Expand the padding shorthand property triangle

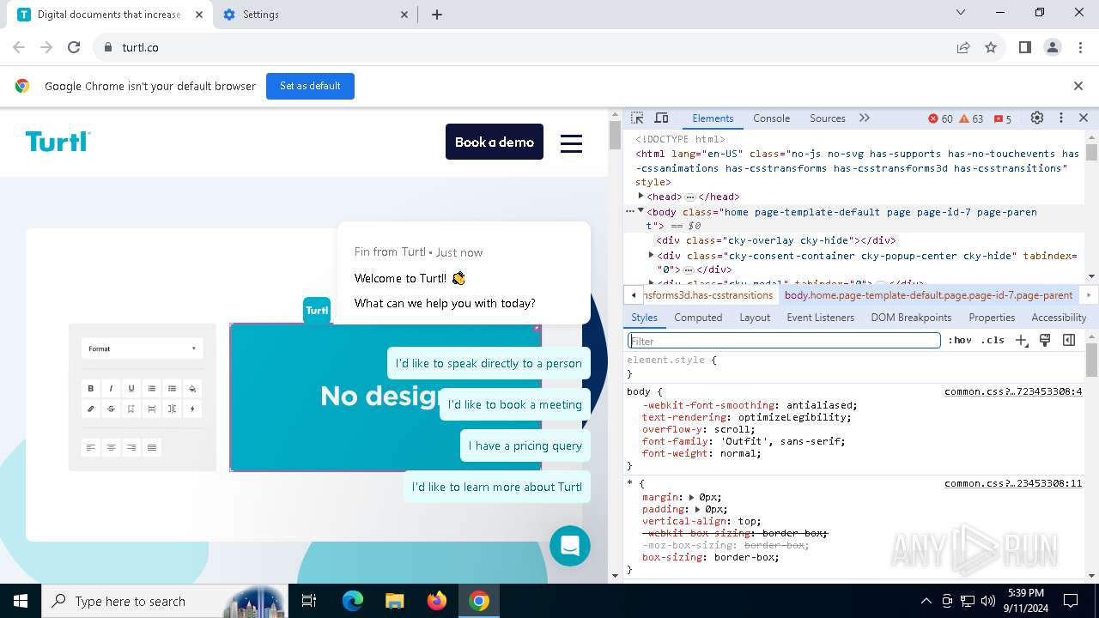[x=697, y=509]
